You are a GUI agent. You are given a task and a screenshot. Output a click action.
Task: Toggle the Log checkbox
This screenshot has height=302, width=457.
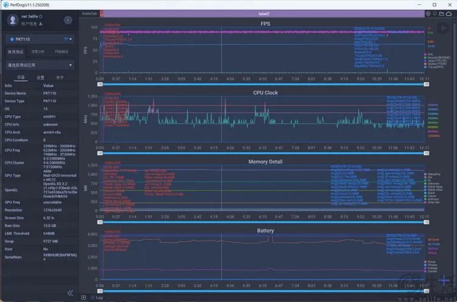93,298
